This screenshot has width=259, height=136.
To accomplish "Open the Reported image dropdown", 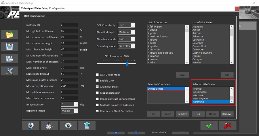I will click(x=76, y=111).
